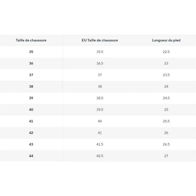Click the EU size 36.5 cell
This screenshot has width=196, height=196.
click(100, 63)
